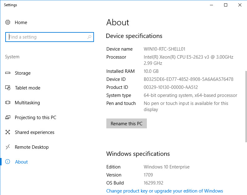The width and height of the screenshot is (247, 195).
Task: Click the About info icon
Action: 8,162
